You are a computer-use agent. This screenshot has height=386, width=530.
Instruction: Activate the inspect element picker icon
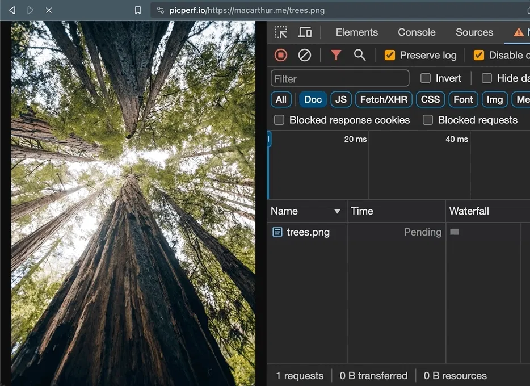[x=281, y=32]
